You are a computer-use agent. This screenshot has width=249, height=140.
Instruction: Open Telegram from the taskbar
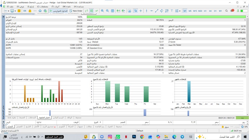[x=182, y=137]
